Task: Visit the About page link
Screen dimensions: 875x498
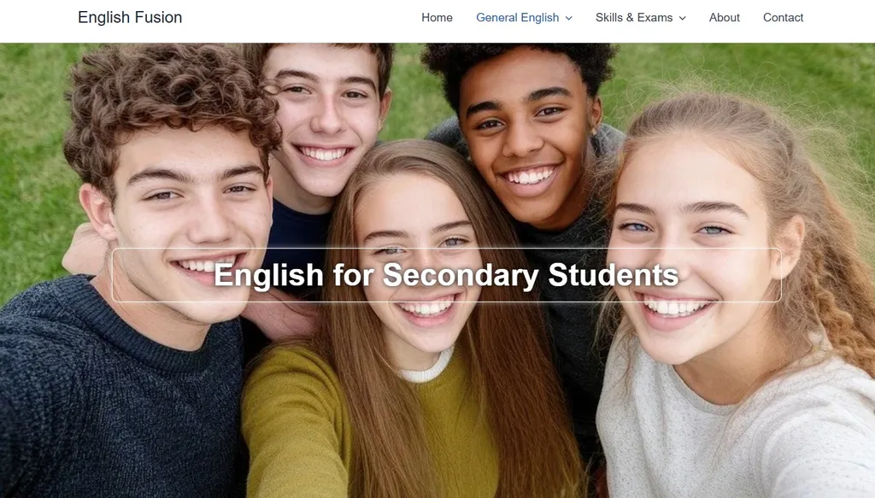Action: pyautogui.click(x=725, y=17)
